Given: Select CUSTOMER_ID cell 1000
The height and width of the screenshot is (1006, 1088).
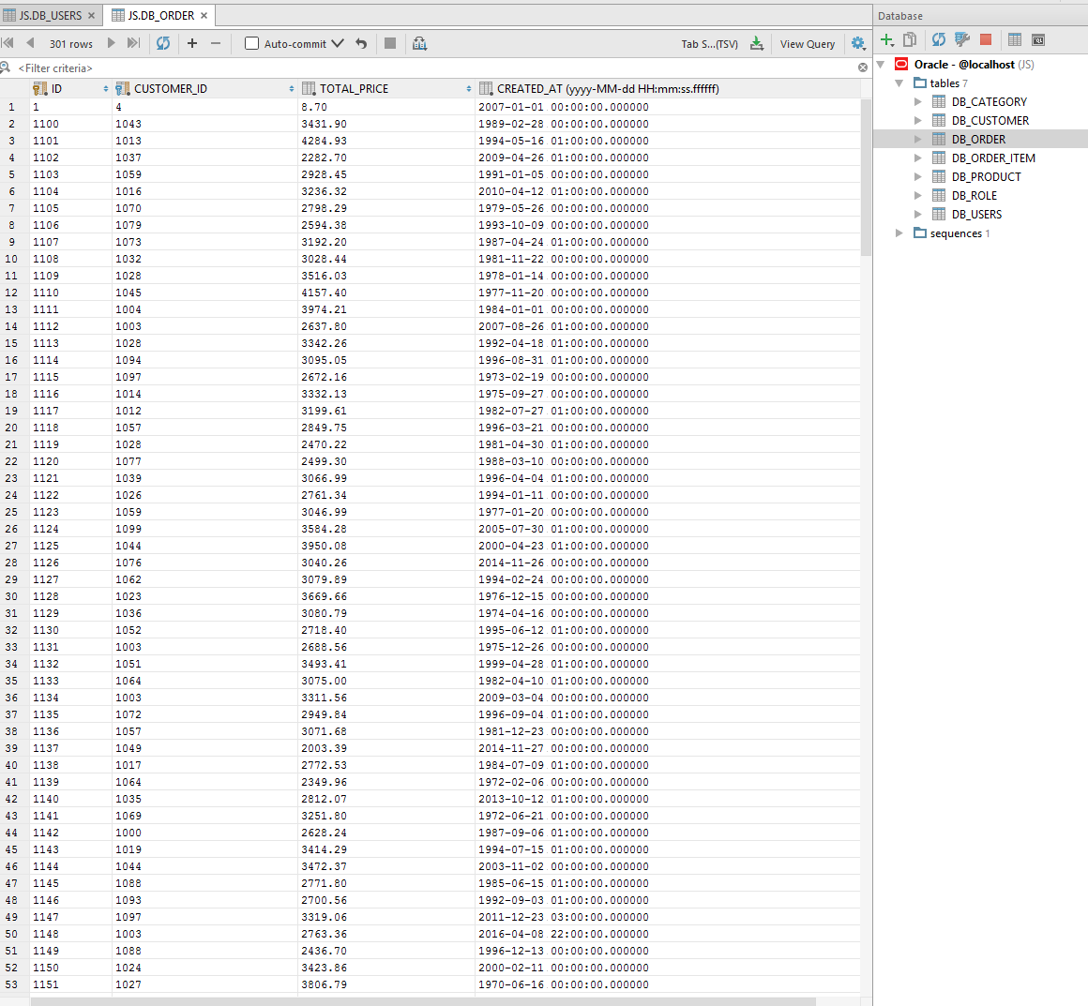Looking at the screenshot, I should click(204, 833).
